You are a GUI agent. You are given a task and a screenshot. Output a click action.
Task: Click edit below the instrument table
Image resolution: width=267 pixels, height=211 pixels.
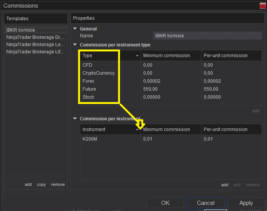[x=237, y=185]
